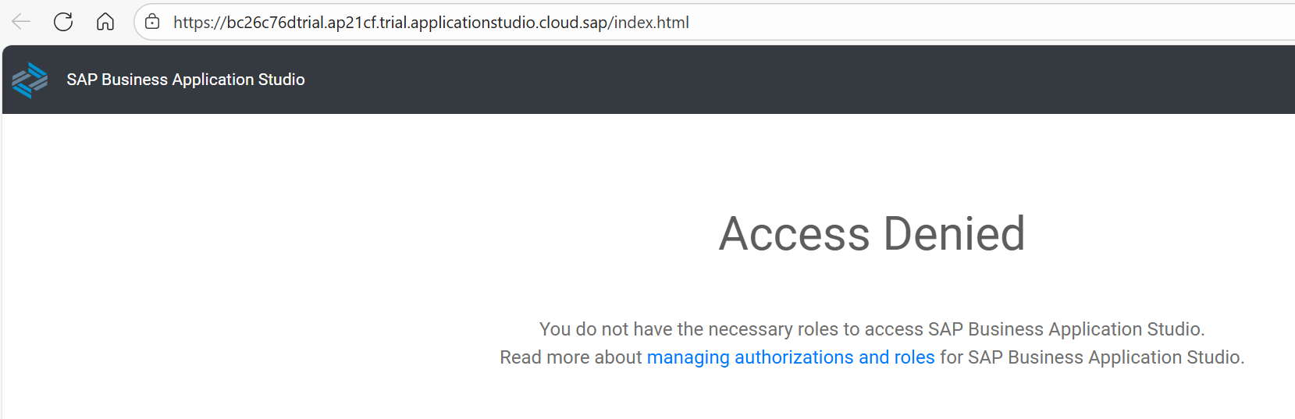Click the SAP Business Application Studio header title
Screen dimensions: 1295x419
186,80
